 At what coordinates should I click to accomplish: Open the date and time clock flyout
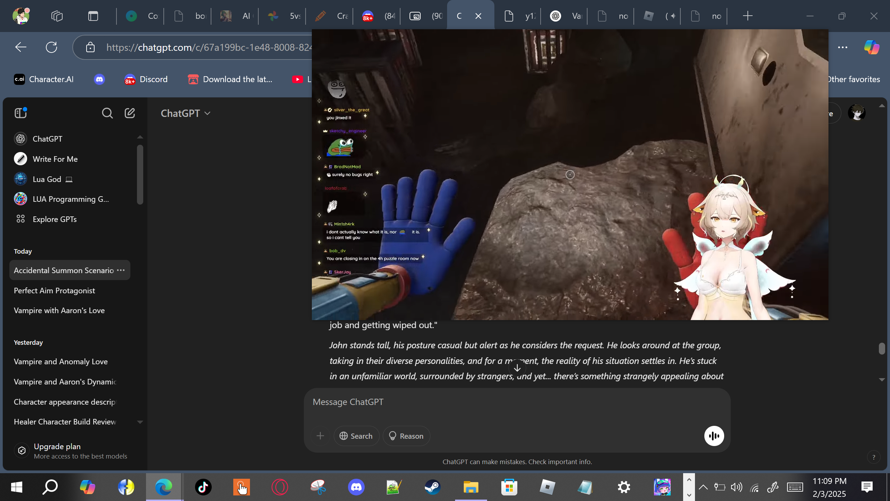click(830, 487)
